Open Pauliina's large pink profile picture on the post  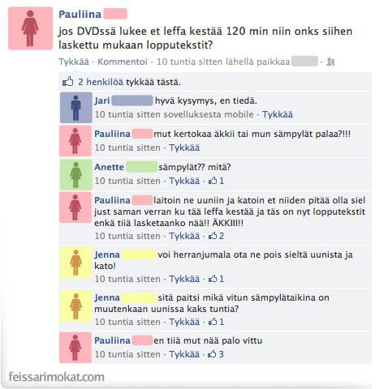pyautogui.click(x=30, y=28)
